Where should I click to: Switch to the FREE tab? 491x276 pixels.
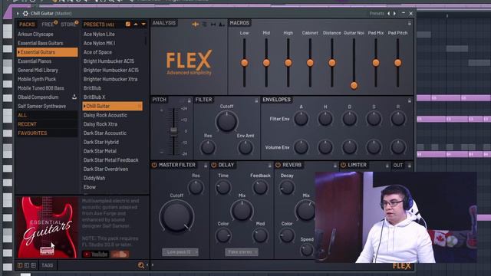(48, 25)
